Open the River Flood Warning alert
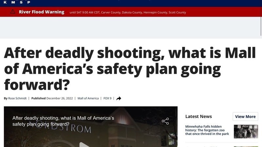Image resolution: width=262 pixels, height=147 pixels. pyautogui.click(x=41, y=12)
